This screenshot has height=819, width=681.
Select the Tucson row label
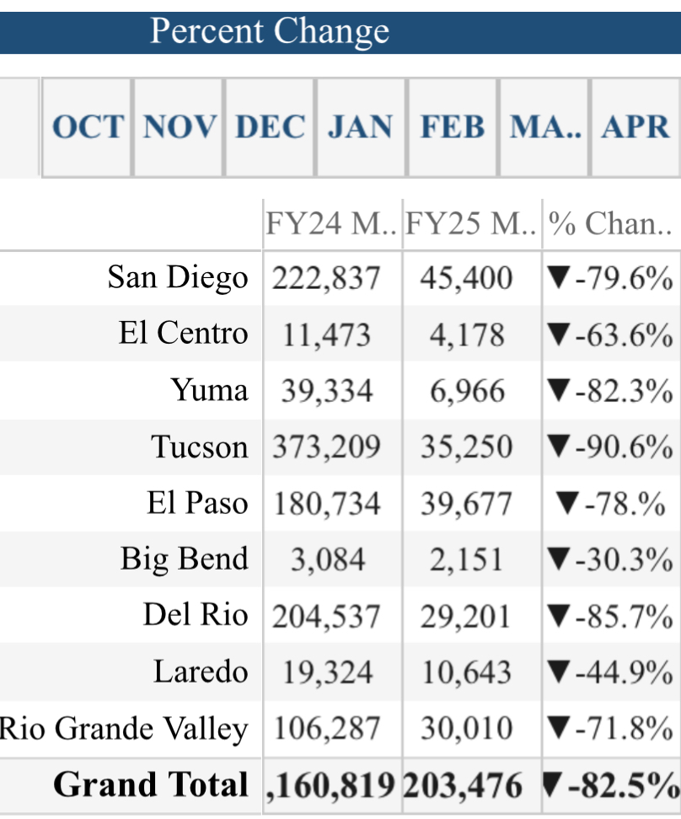[x=200, y=447]
